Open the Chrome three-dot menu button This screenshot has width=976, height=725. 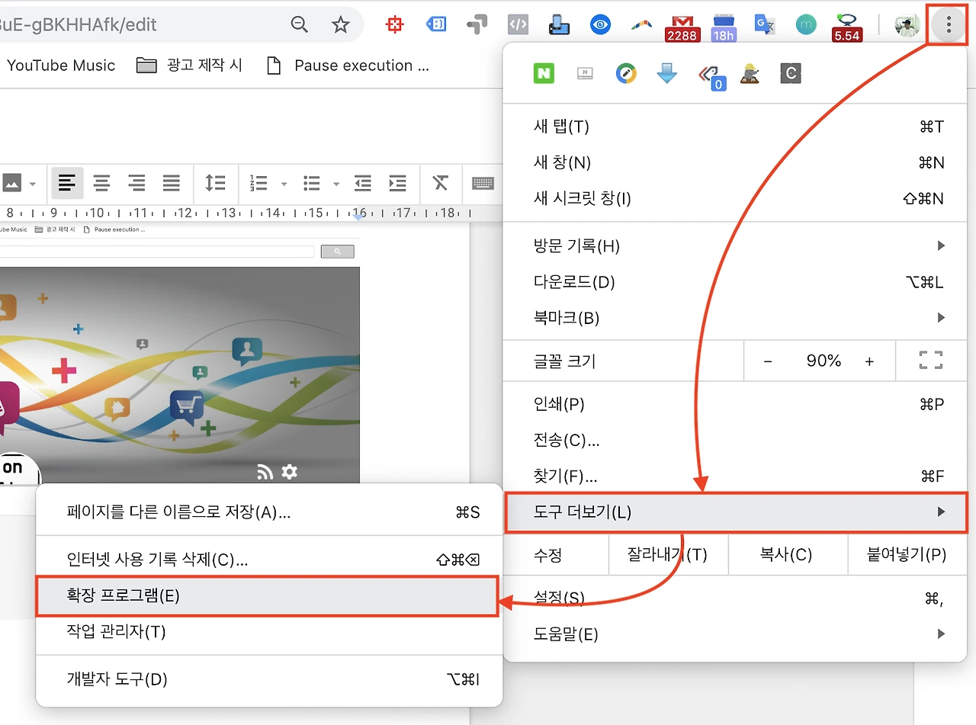pyautogui.click(x=949, y=25)
